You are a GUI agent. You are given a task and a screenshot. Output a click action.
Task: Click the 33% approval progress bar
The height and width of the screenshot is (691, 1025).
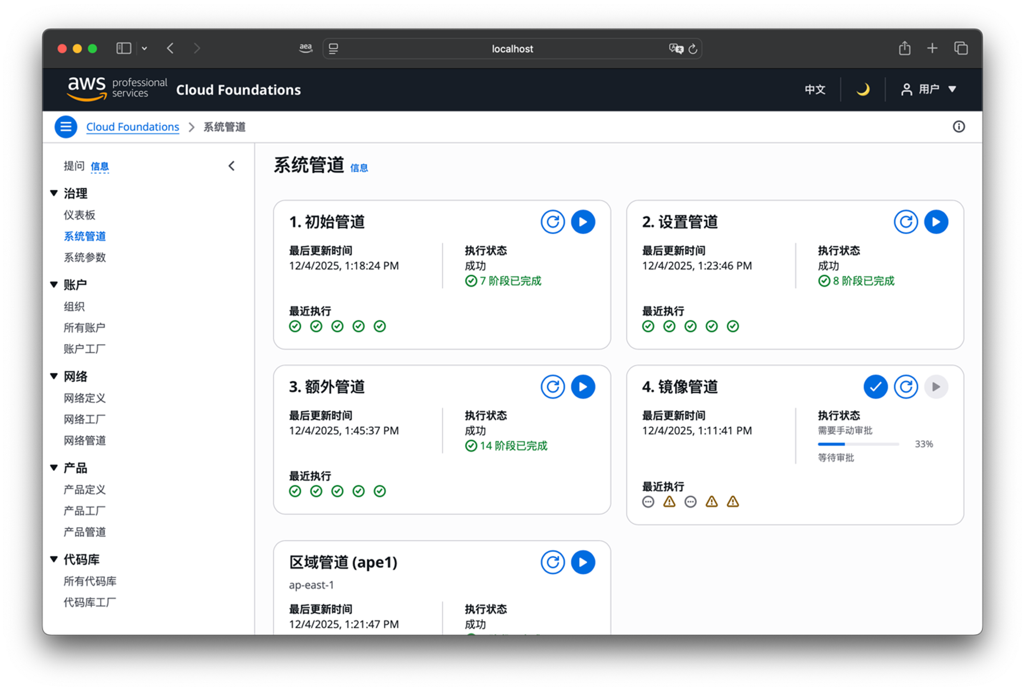click(858, 444)
